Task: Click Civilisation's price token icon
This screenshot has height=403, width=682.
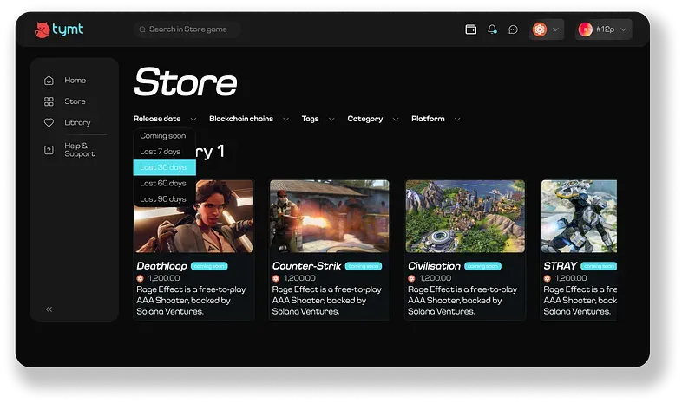Action: point(411,278)
